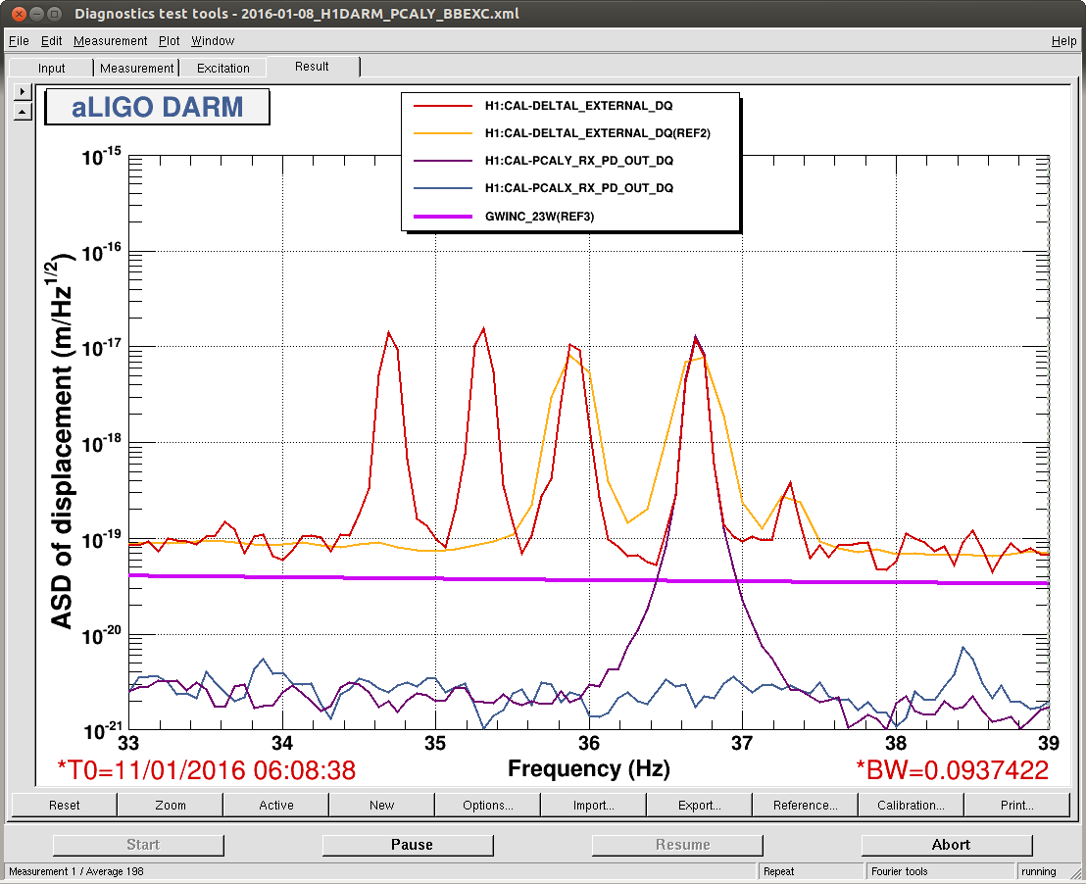
Task: Click the Repeat status field
Action: click(811, 871)
